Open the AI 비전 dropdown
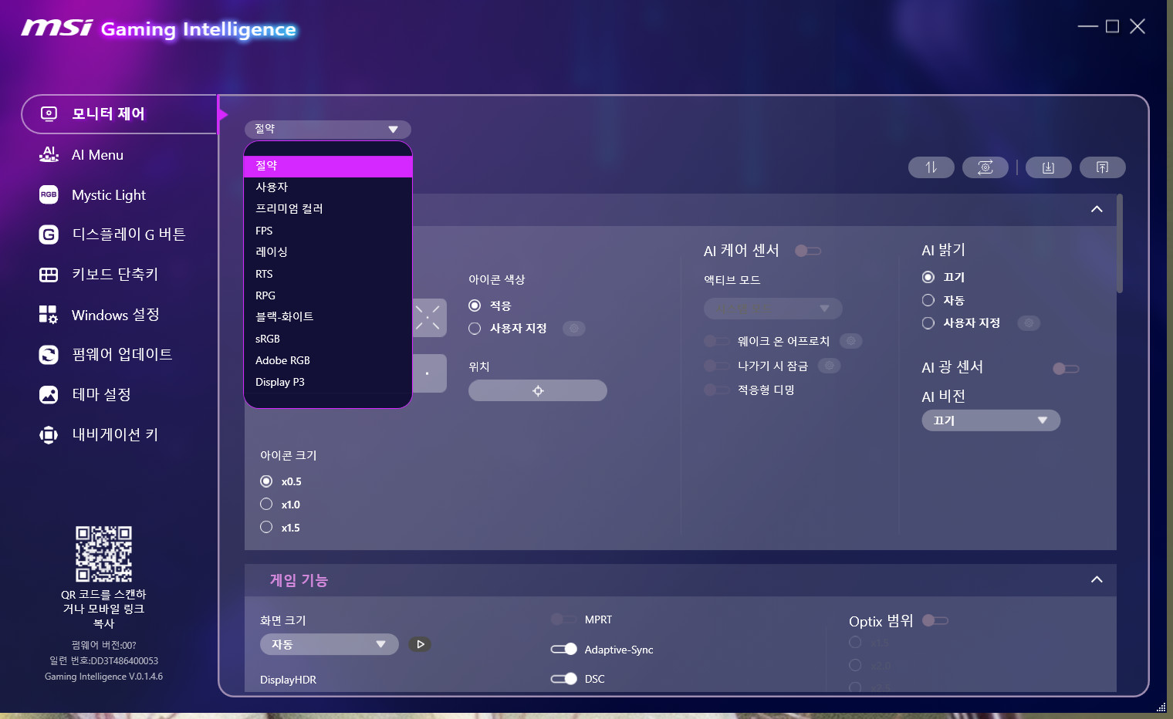 tap(991, 420)
